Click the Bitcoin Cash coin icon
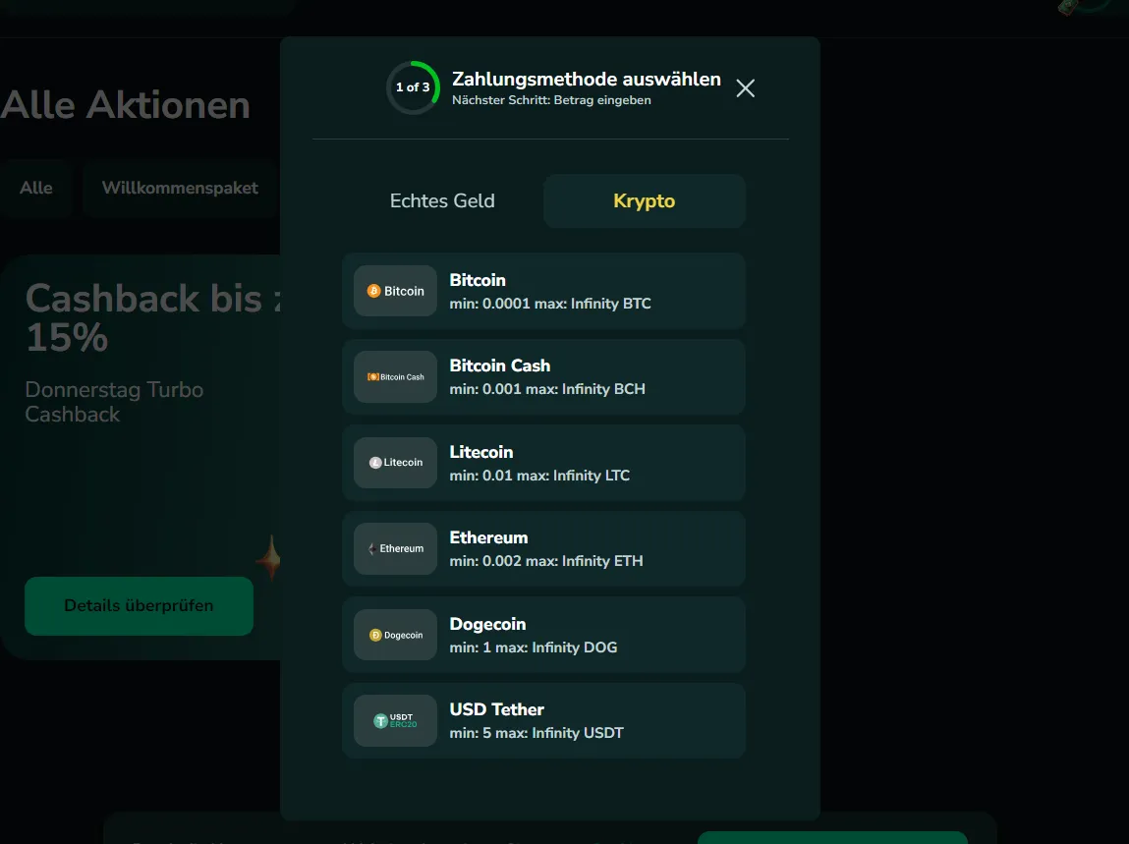Screen dimensions: 1129x844 [x=394, y=376]
